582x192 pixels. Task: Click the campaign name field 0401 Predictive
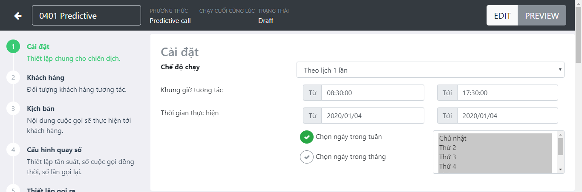click(x=86, y=16)
